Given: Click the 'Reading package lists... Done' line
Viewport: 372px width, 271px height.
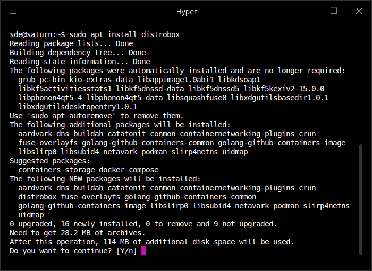Looking at the screenshot, I should pyautogui.click(x=71, y=43).
